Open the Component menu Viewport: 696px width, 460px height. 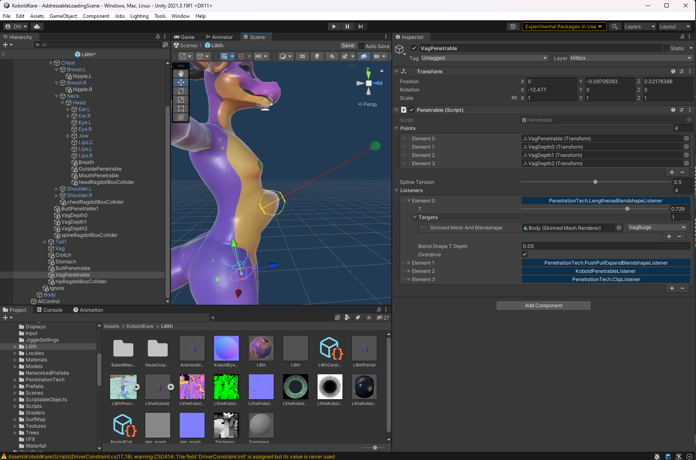point(96,16)
